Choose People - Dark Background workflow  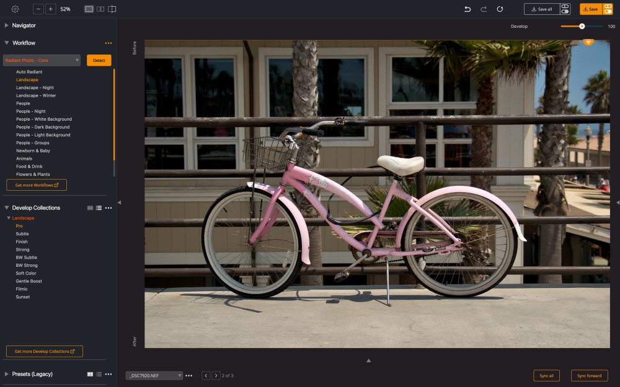(43, 127)
